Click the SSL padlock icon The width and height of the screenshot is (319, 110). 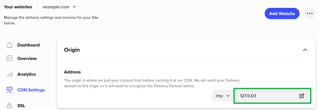9,105
